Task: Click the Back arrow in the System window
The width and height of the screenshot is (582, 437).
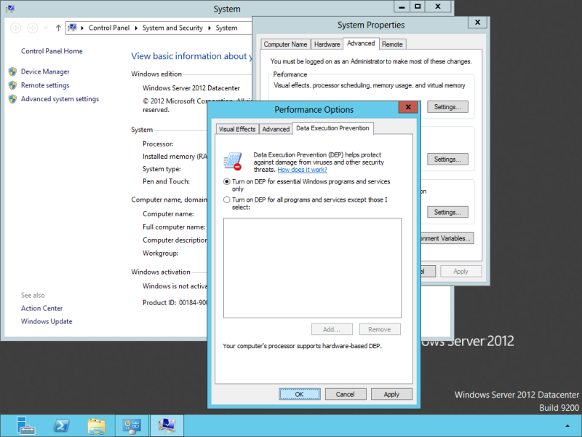Action: pos(15,28)
